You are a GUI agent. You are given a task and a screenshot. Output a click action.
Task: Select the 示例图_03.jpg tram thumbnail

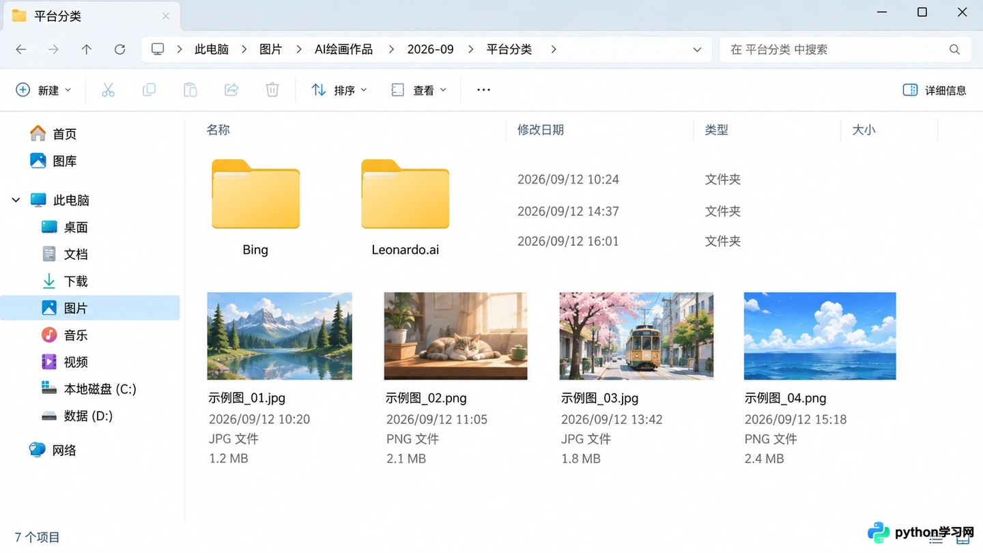[636, 336]
